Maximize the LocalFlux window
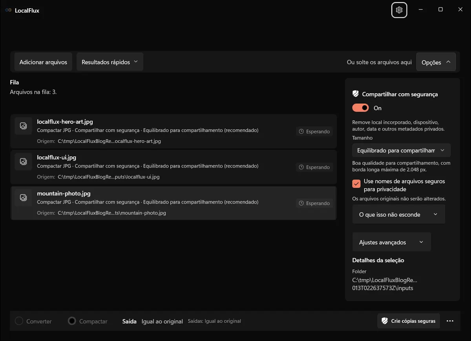 pyautogui.click(x=440, y=10)
